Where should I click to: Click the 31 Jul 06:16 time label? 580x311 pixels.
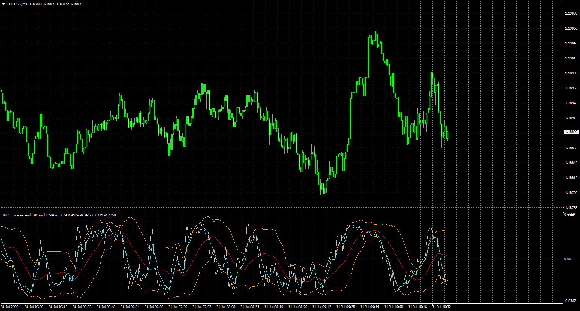tap(58, 307)
